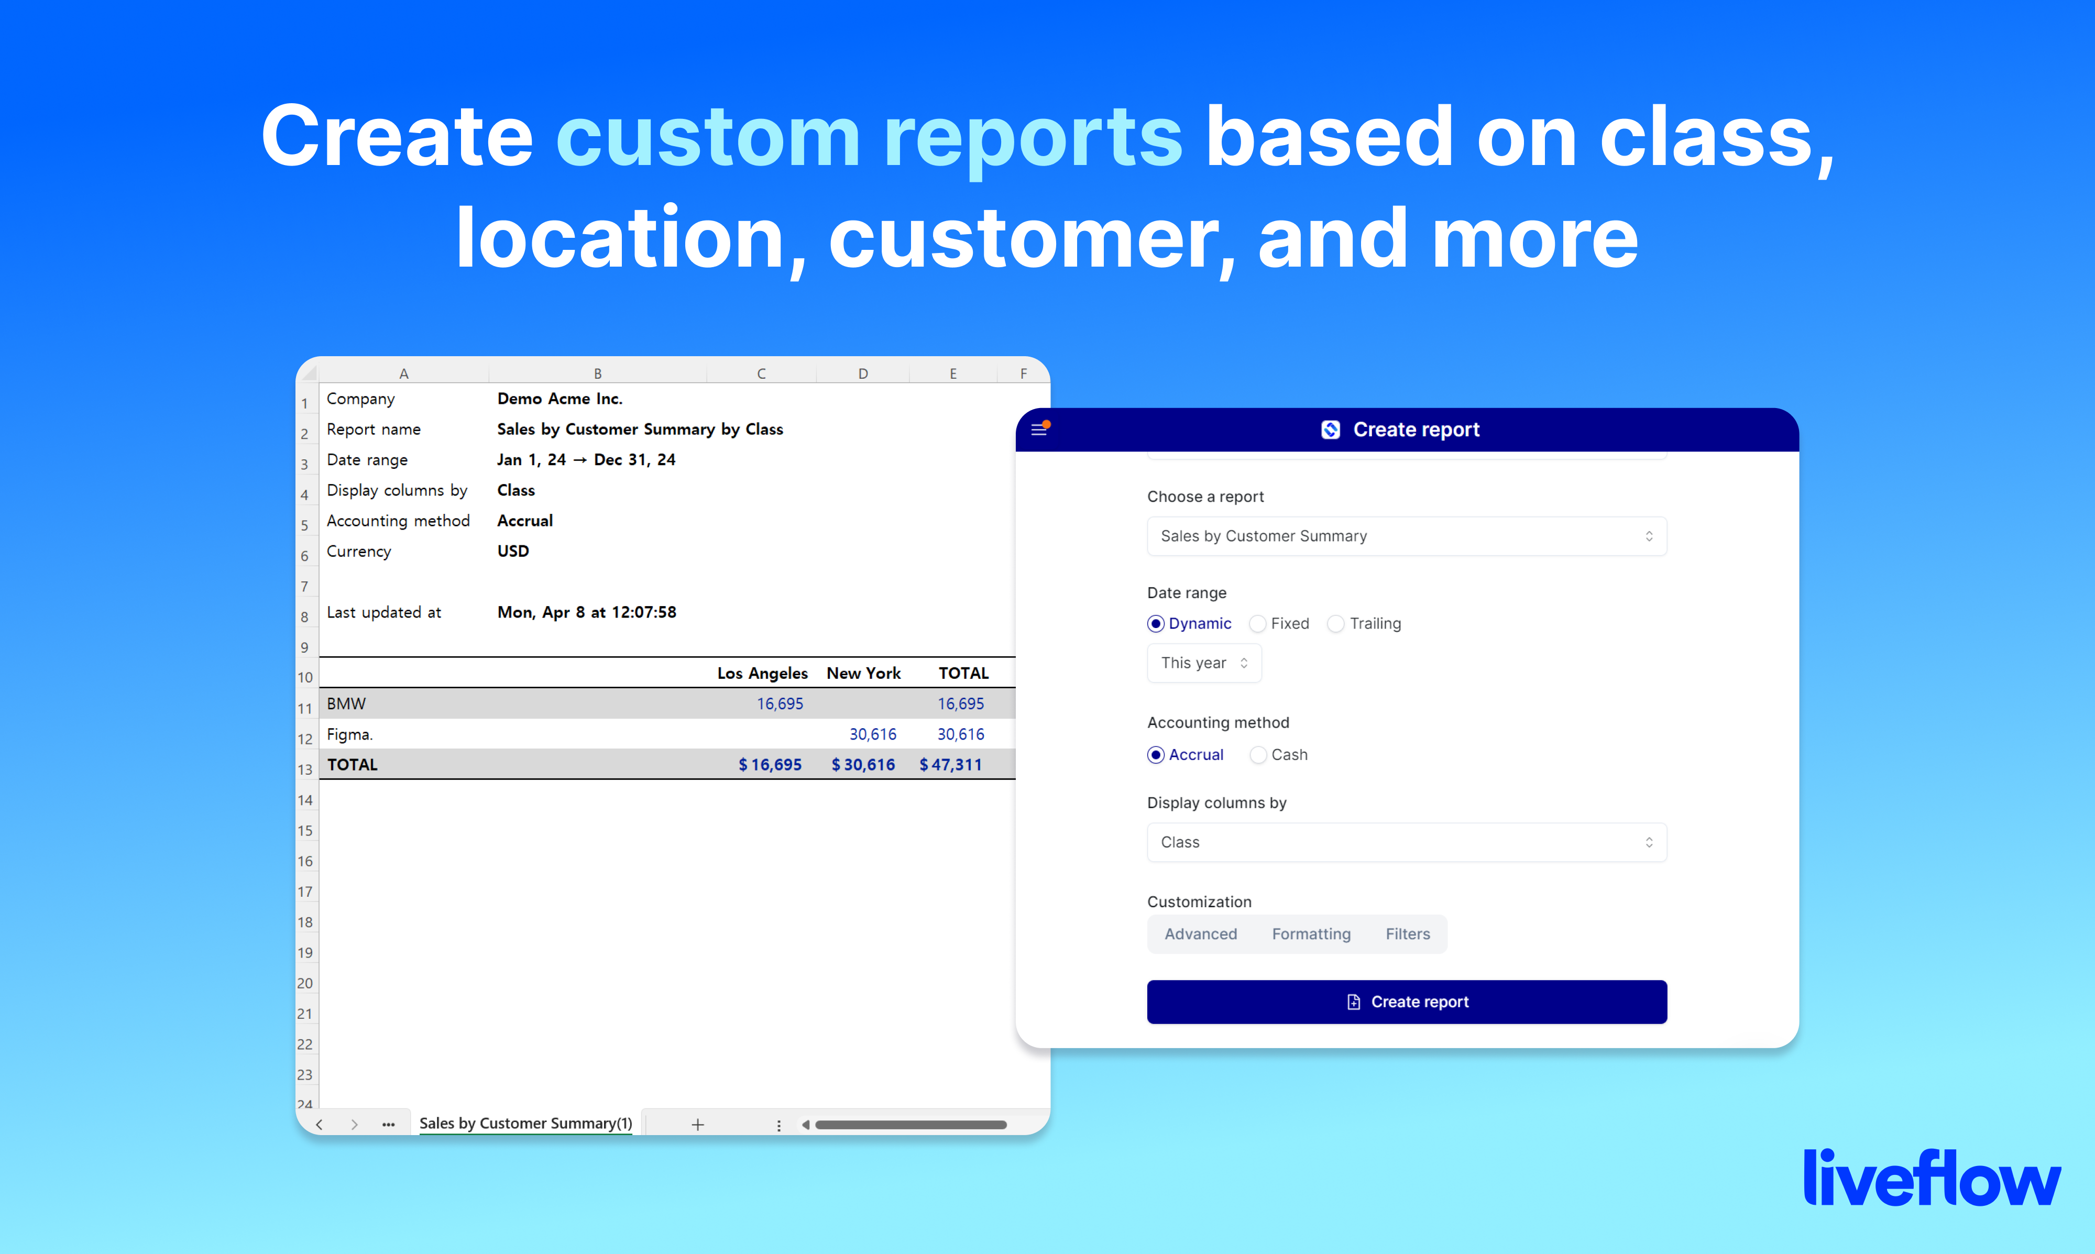Click the 'Figma.' customer cell

tap(350, 734)
